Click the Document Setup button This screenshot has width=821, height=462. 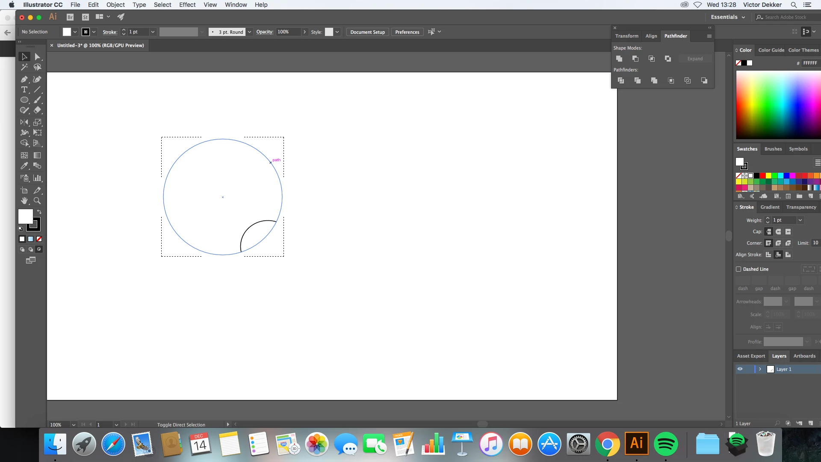click(367, 32)
